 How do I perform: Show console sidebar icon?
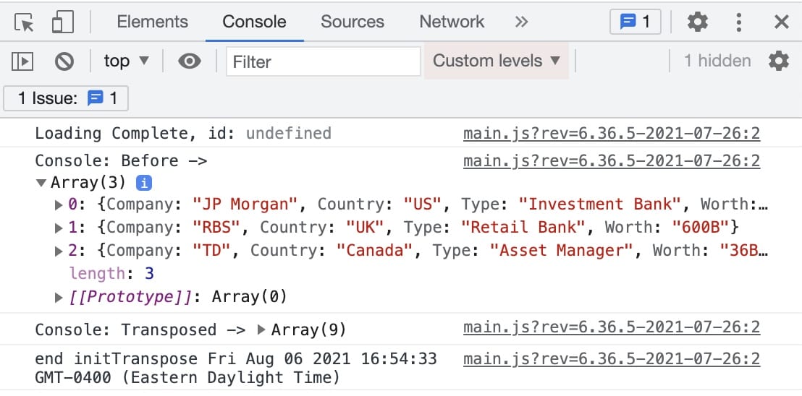tap(22, 61)
